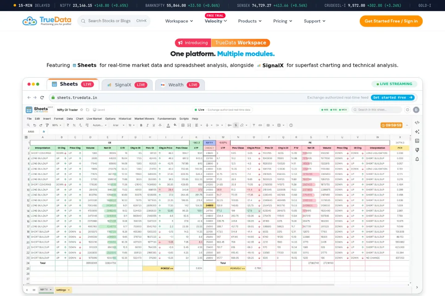Select the paint format roller icon
The width and height of the screenshot is (445, 296).
pos(47,125)
